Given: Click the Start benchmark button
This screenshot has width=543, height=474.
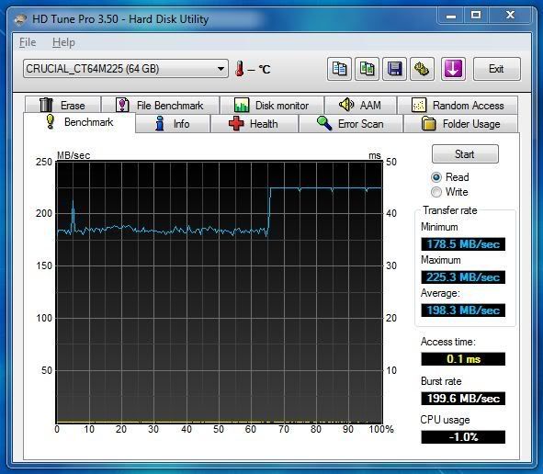Looking at the screenshot, I should tap(465, 154).
